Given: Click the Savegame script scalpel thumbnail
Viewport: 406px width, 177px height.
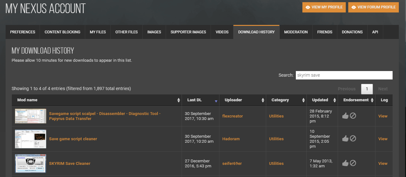Looking at the screenshot, I should pyautogui.click(x=31, y=116).
